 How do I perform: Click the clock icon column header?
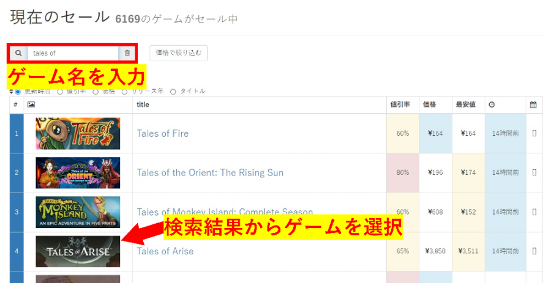click(x=492, y=105)
